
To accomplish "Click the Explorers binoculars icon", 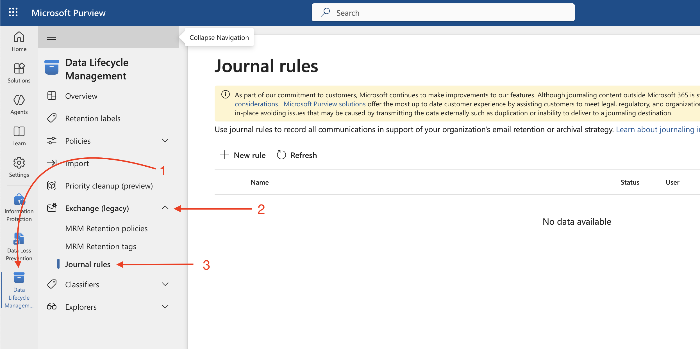I will tap(52, 306).
